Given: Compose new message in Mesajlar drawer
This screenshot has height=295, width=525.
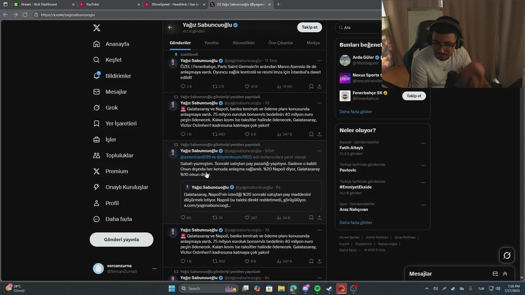Looking at the screenshot, I should pyautogui.click(x=495, y=274).
